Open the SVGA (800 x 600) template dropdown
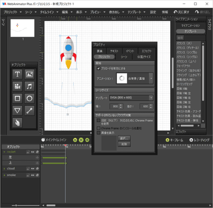The height and width of the screenshot is (208, 213). pyautogui.click(x=131, y=97)
